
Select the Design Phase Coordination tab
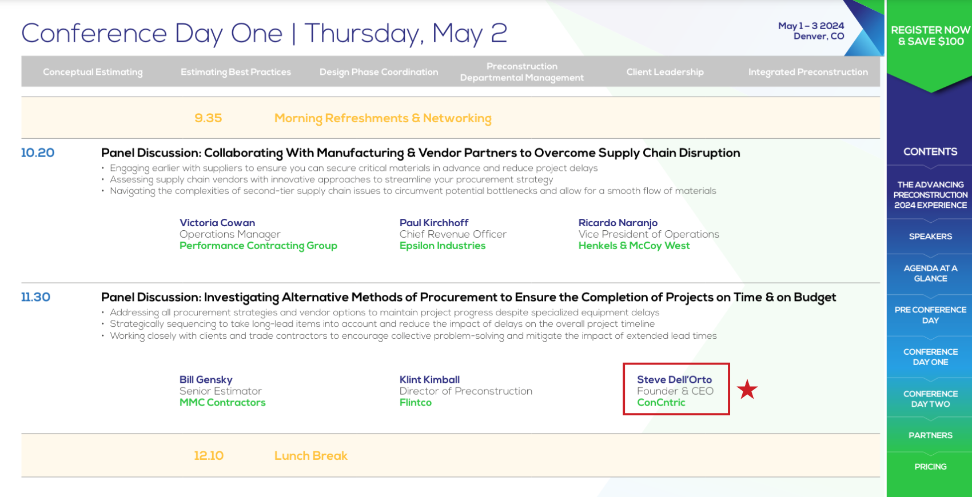click(x=379, y=72)
